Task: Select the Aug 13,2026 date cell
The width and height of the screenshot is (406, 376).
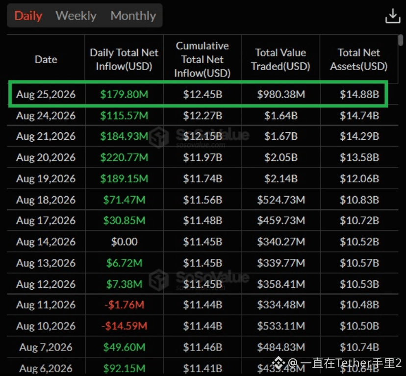Action: (x=46, y=263)
